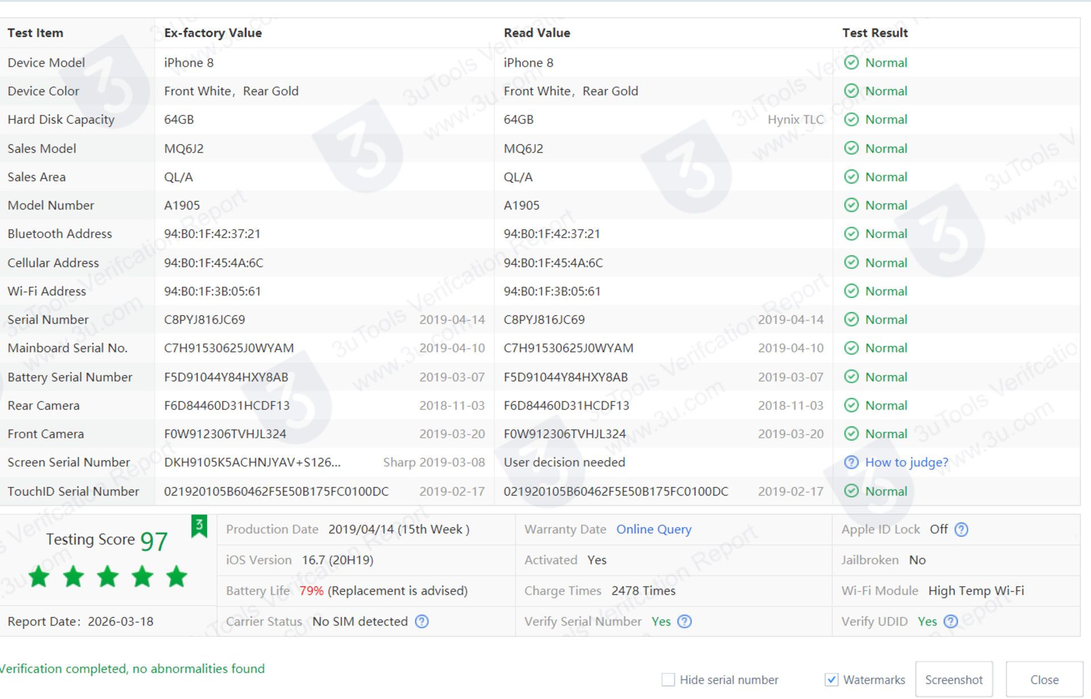The width and height of the screenshot is (1091, 699).
Task: Open the Warranty Date Online Query link
Action: [654, 530]
